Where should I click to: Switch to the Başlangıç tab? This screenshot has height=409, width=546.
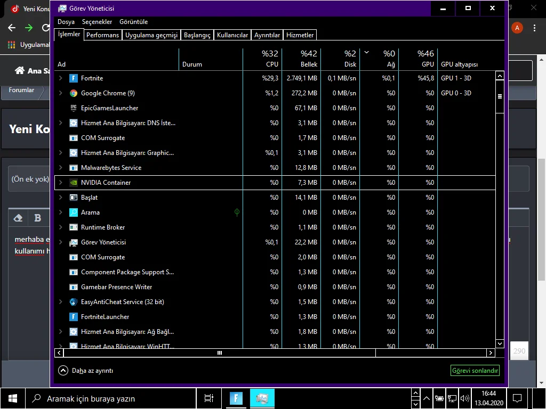(x=197, y=35)
